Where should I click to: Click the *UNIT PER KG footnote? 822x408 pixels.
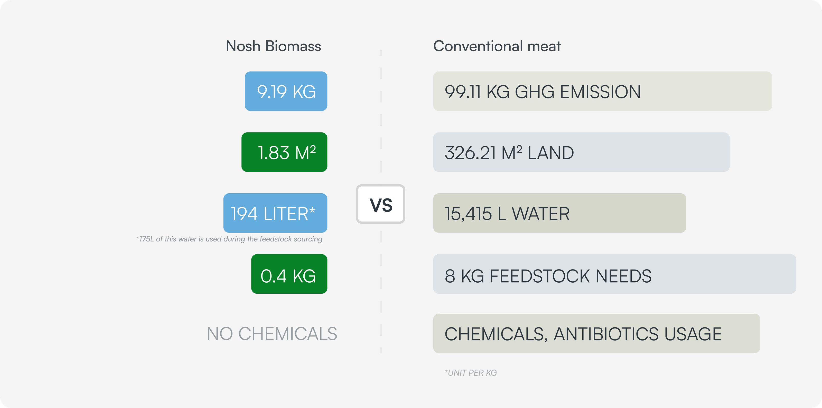(471, 373)
